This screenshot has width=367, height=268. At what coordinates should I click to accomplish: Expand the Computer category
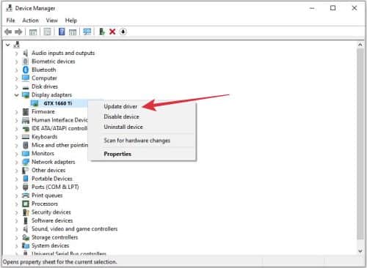click(x=16, y=78)
